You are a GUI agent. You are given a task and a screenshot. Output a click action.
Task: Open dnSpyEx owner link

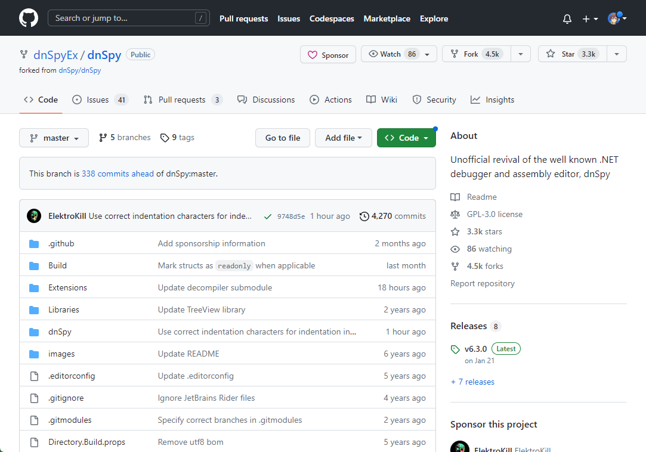click(55, 55)
